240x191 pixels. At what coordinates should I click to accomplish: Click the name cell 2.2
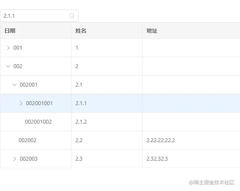pos(107,140)
